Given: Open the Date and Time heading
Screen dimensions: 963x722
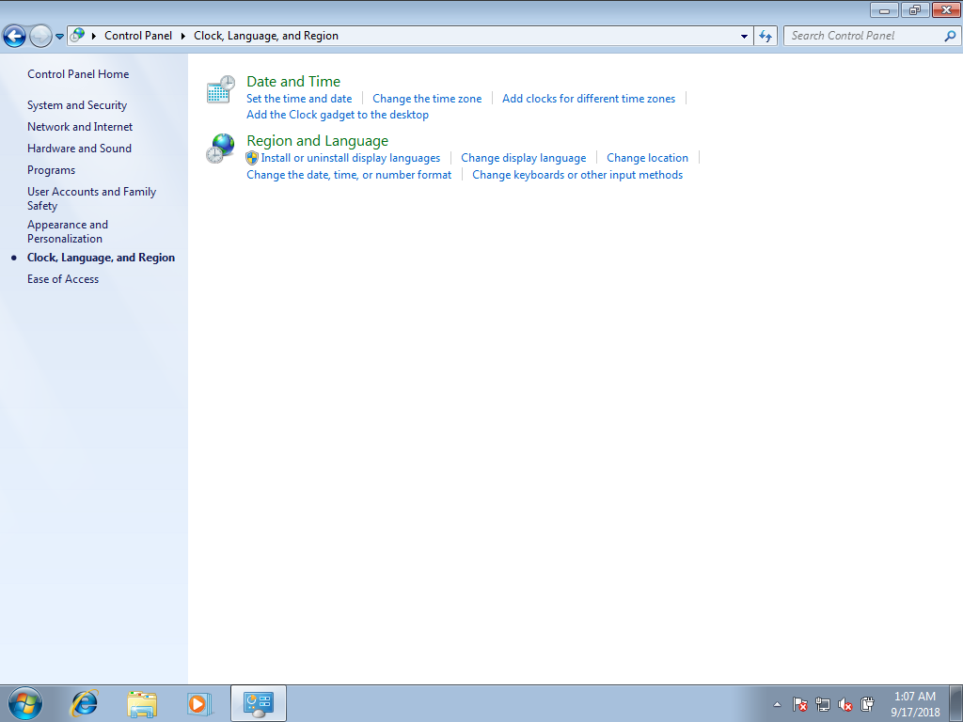Looking at the screenshot, I should coord(293,82).
